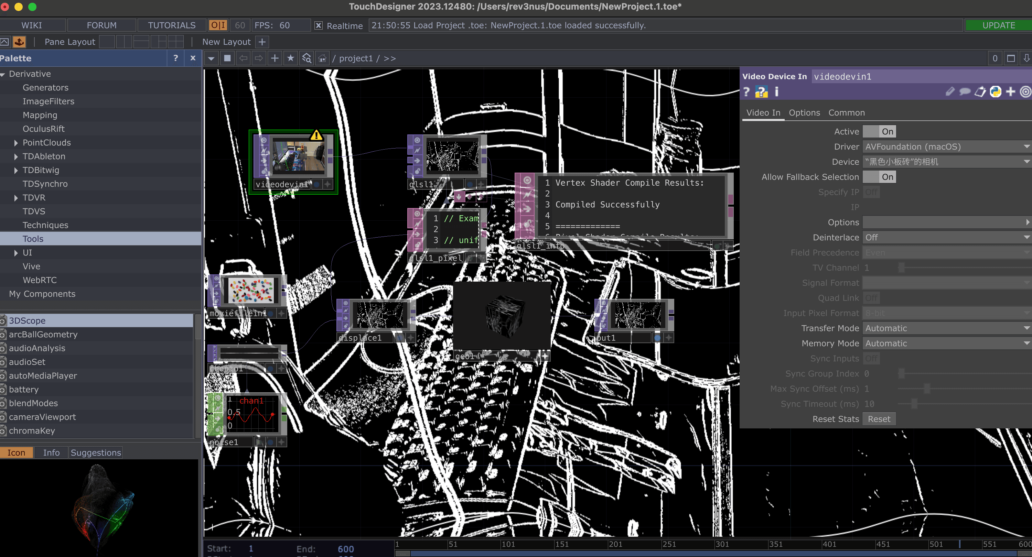
Task: Toggle the Active parameter switch
Action: (x=879, y=131)
